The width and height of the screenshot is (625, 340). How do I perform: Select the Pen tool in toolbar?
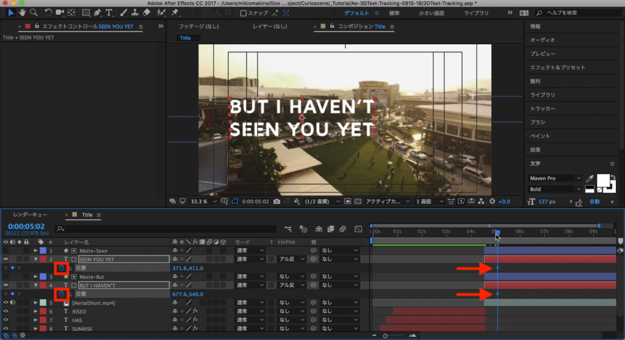(97, 12)
